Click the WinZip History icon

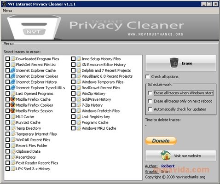79,93
